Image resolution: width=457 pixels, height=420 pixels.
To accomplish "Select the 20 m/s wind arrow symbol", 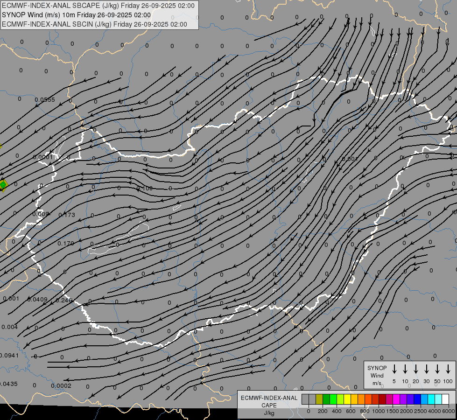I will click(x=416, y=369).
